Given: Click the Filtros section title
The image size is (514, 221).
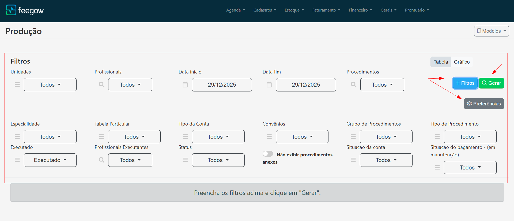Looking at the screenshot, I should [20, 61].
